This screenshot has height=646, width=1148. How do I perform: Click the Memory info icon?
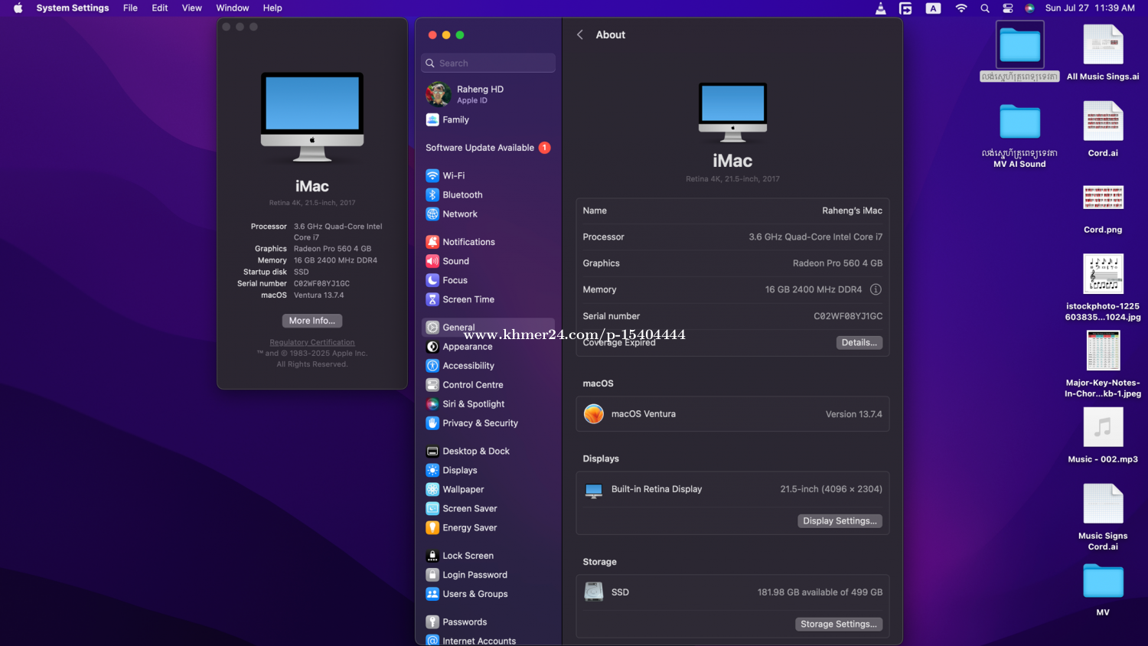pyautogui.click(x=876, y=289)
